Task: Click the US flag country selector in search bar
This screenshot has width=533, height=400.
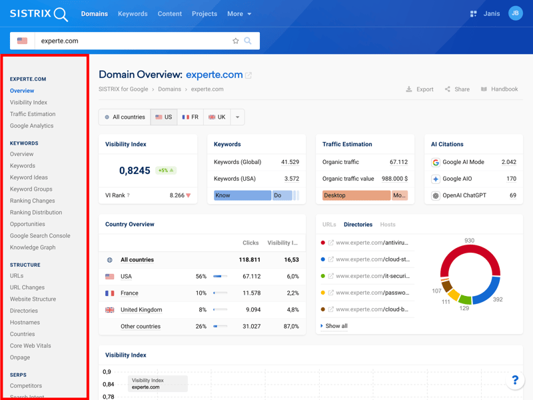Action: tap(23, 41)
